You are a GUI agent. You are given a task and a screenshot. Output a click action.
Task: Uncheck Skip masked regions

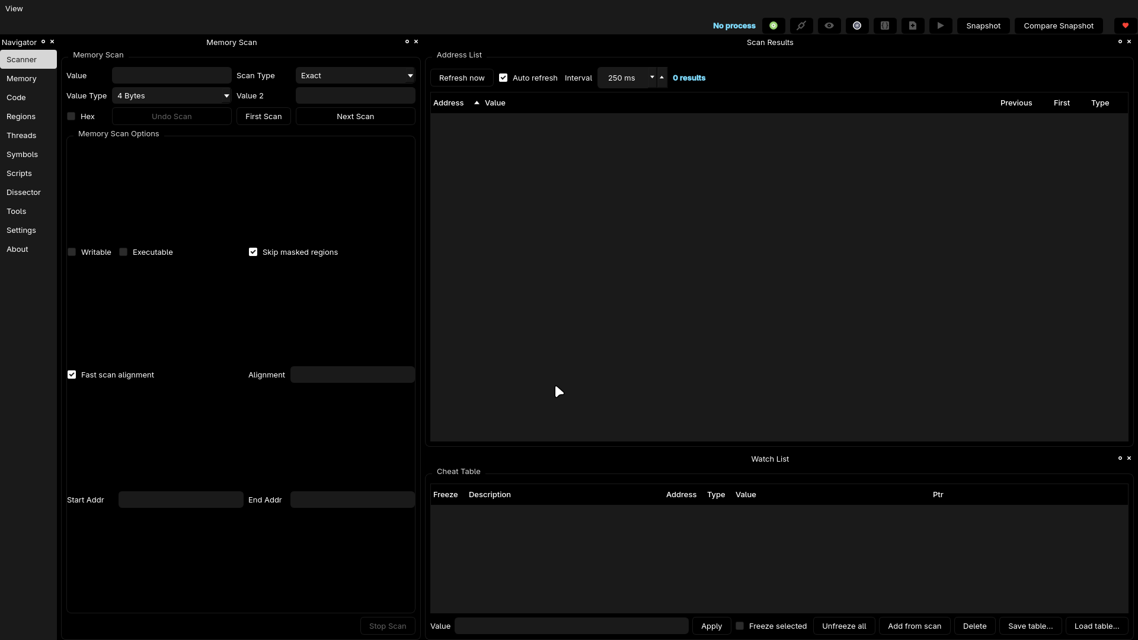253,252
